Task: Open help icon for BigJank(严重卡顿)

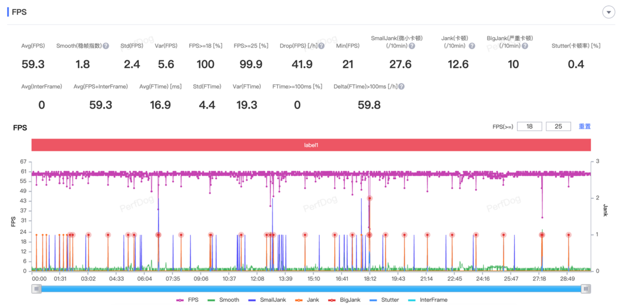Action: [x=525, y=46]
